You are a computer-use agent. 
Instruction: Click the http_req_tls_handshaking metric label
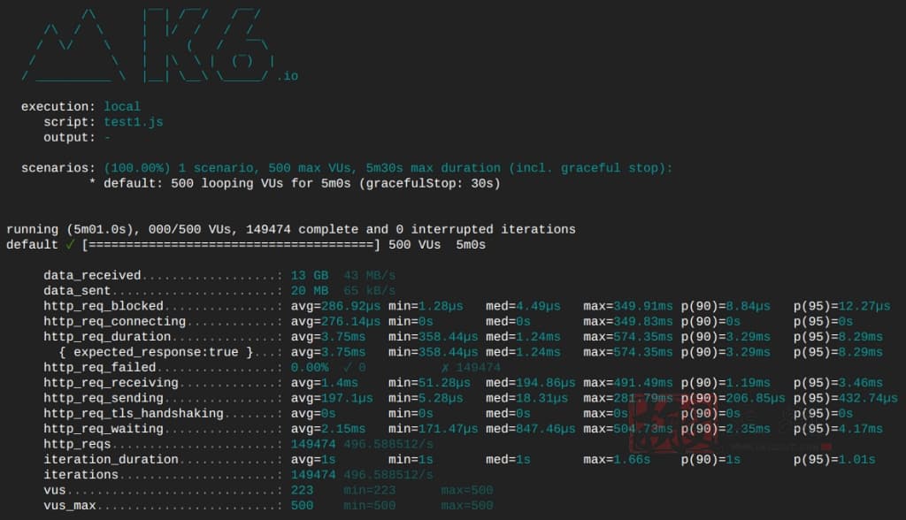(x=134, y=414)
